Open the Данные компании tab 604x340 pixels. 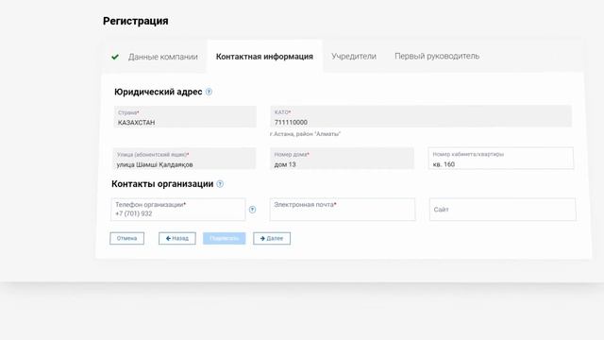point(162,57)
